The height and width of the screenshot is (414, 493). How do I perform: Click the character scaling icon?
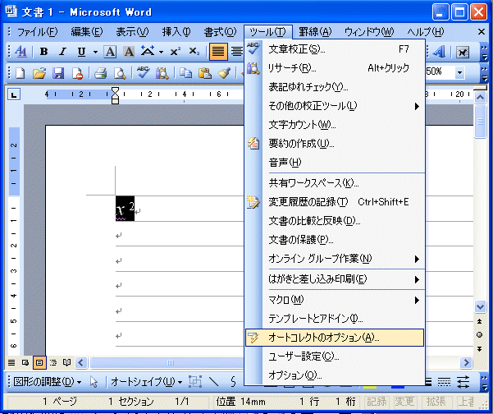click(x=148, y=51)
